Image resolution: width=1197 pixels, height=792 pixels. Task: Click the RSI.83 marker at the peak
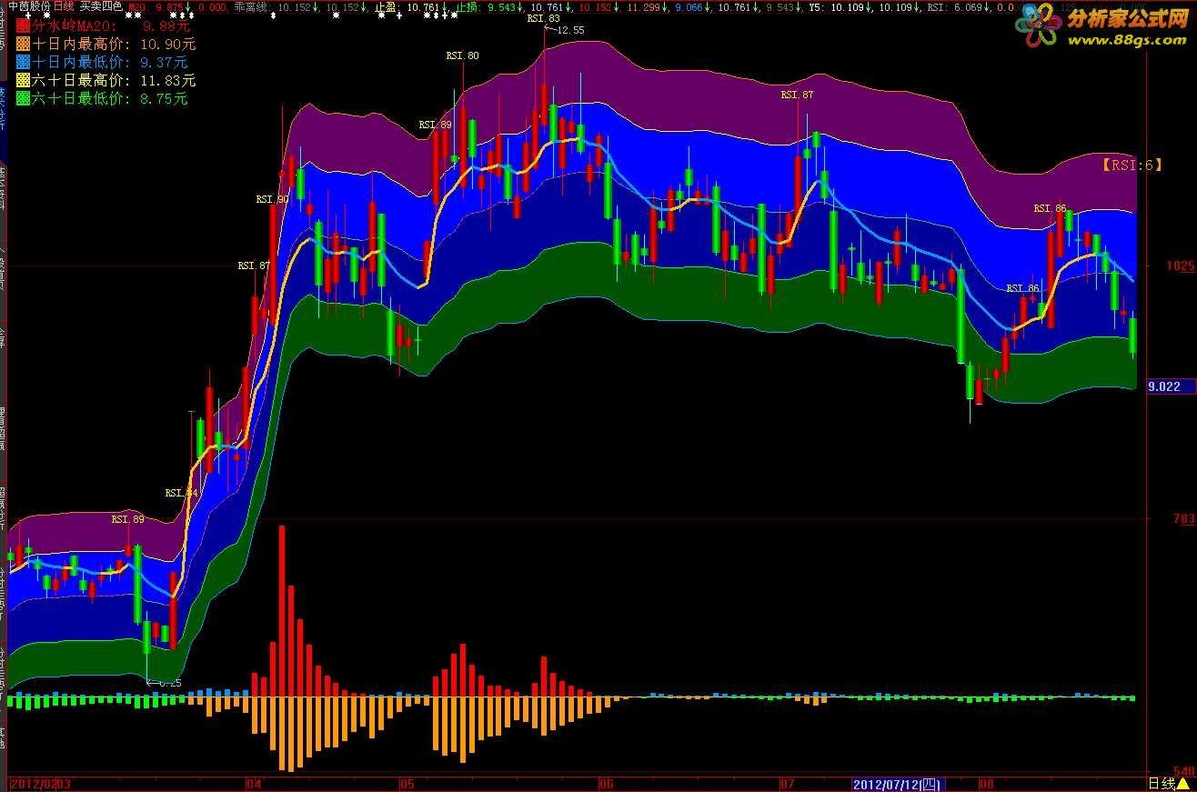click(x=543, y=18)
